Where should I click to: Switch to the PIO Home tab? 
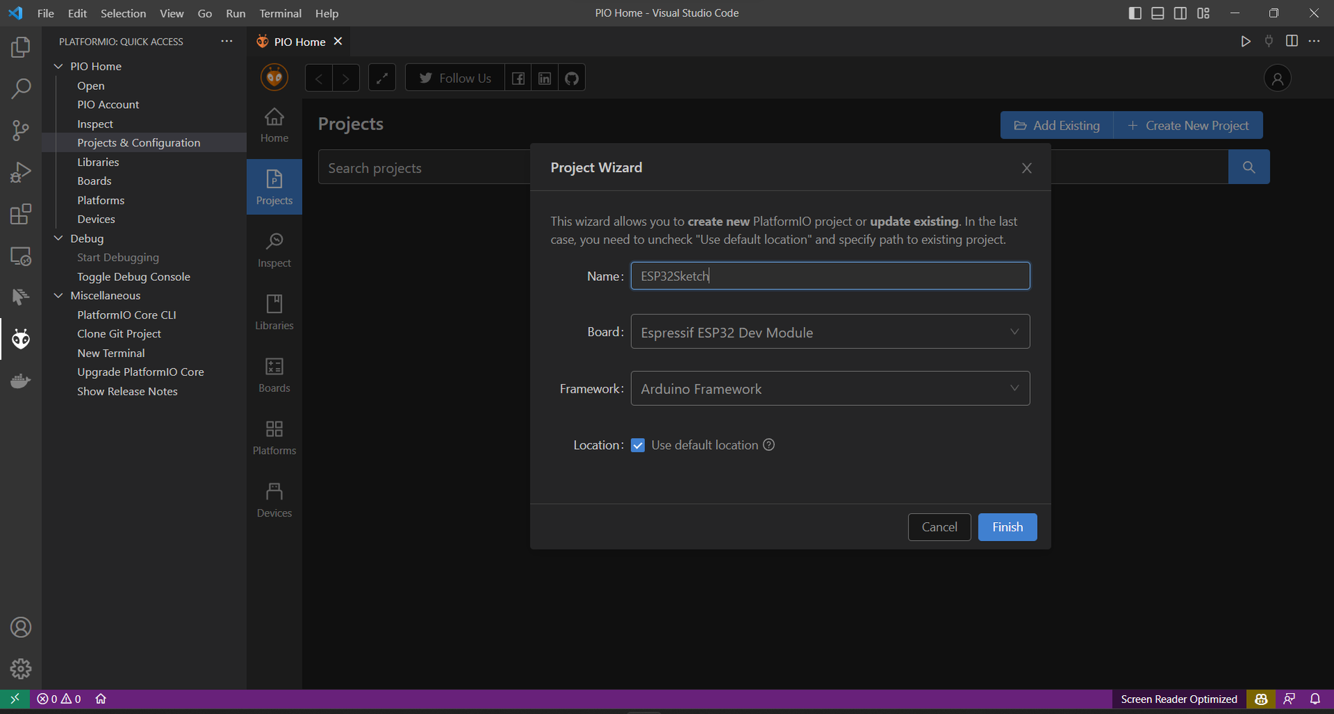click(298, 41)
